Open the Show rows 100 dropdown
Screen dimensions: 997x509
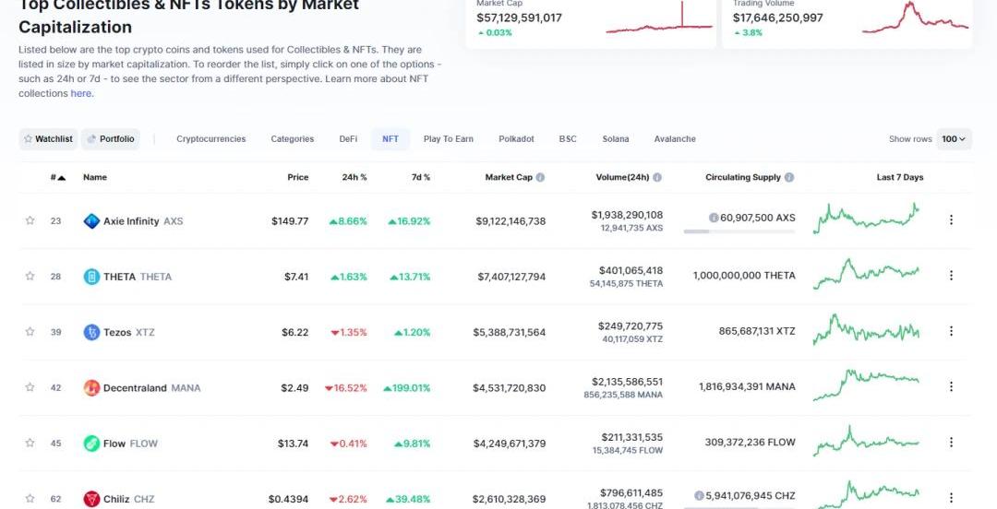[953, 138]
